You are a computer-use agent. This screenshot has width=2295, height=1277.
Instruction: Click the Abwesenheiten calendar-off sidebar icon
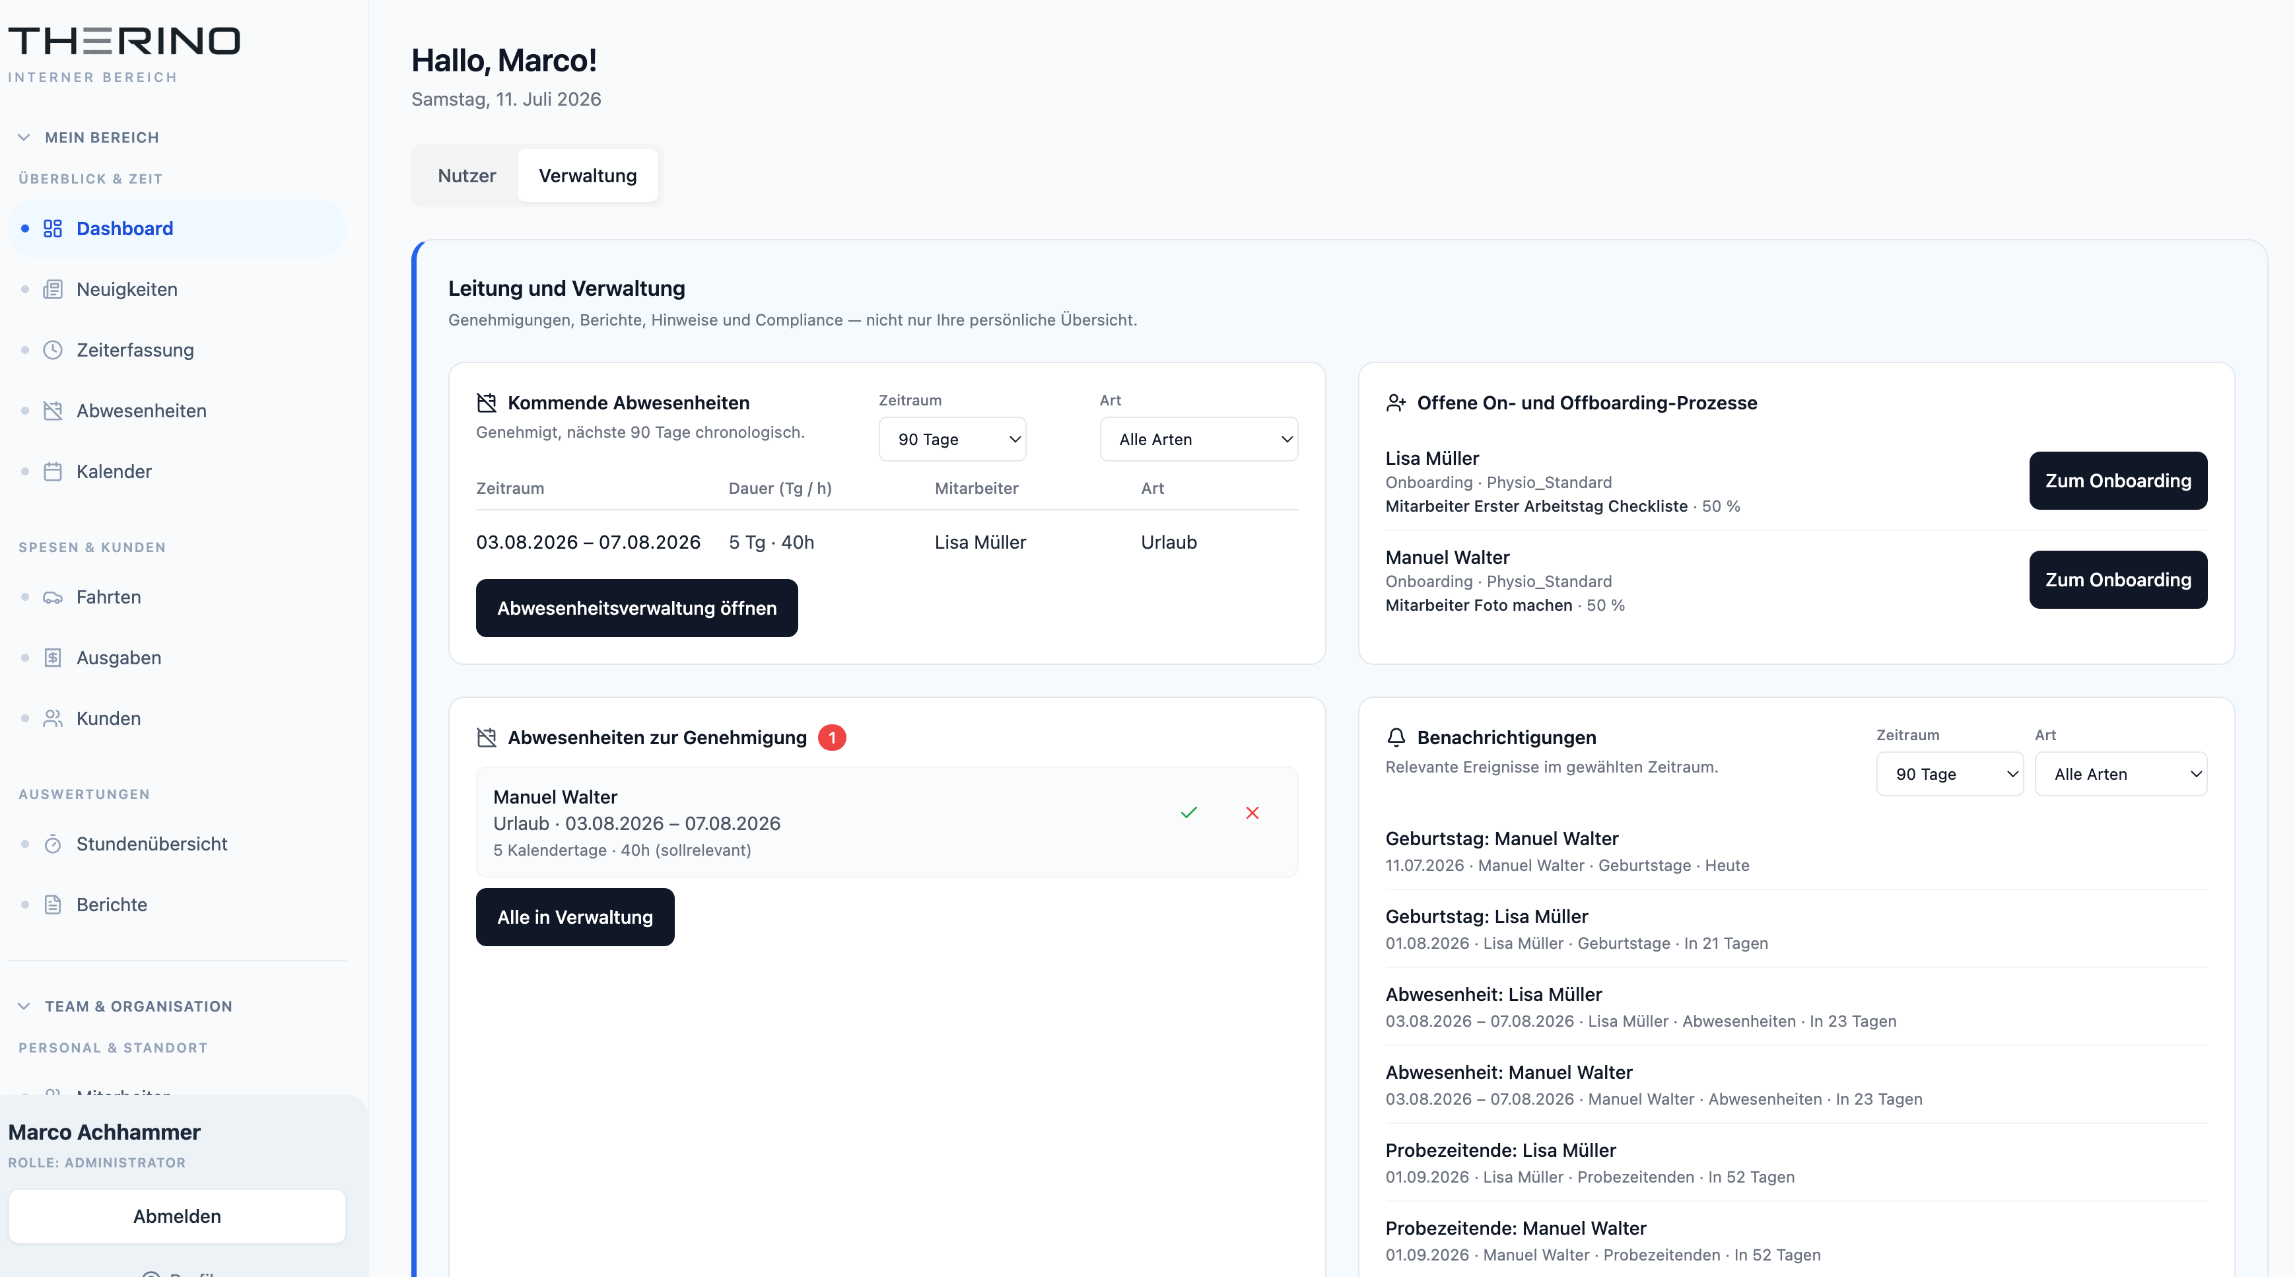(x=53, y=410)
